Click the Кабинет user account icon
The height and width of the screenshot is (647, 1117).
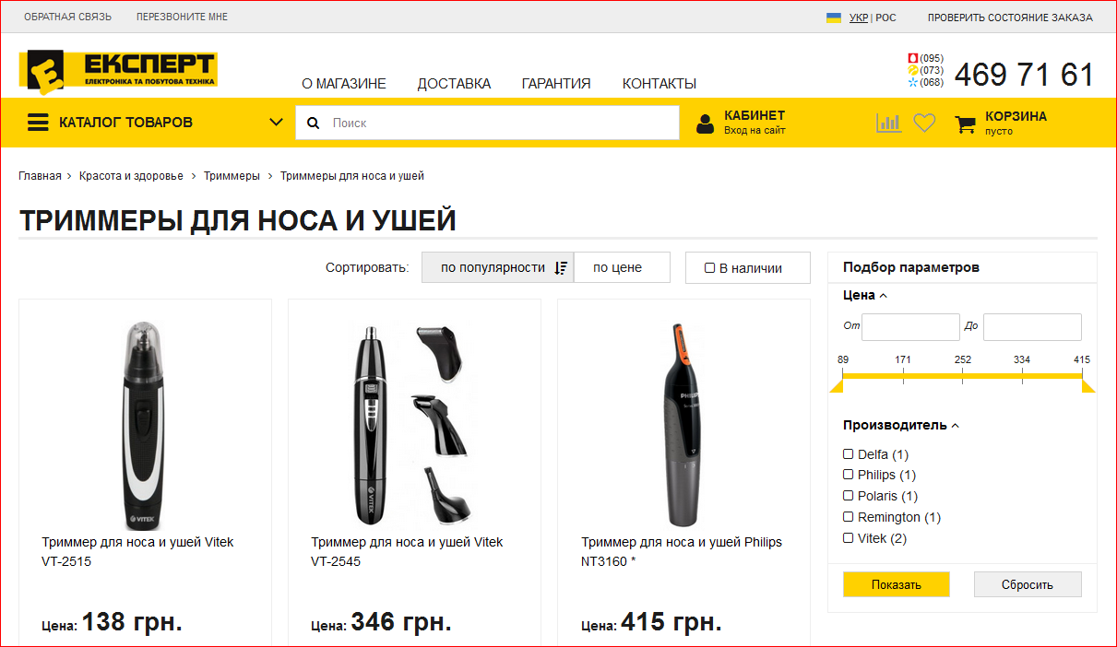[x=706, y=124]
